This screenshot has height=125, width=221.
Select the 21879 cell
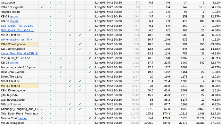(x=197, y=118)
